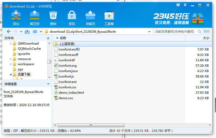Click the 57.26 KB size cell
The height and width of the screenshot is (138, 216).
(x=202, y=66)
